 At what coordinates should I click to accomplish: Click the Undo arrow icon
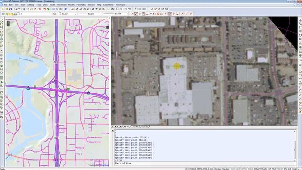tap(44, 9)
